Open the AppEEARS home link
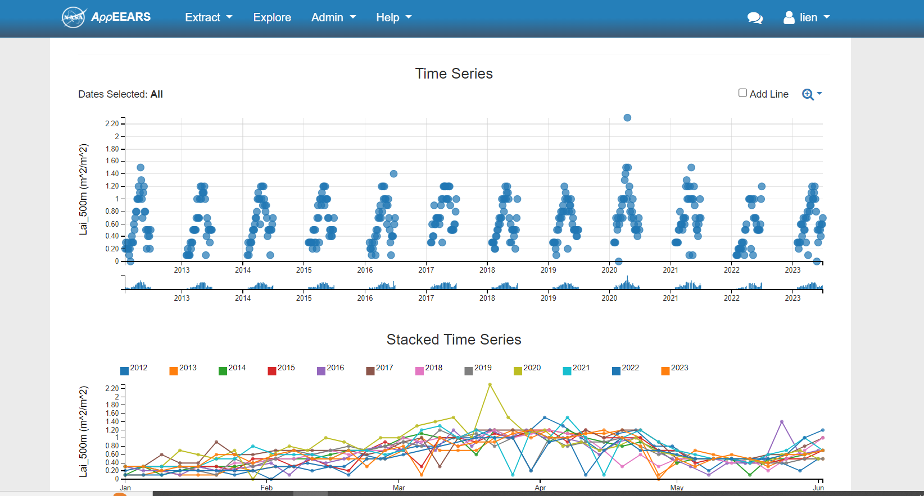 point(121,17)
